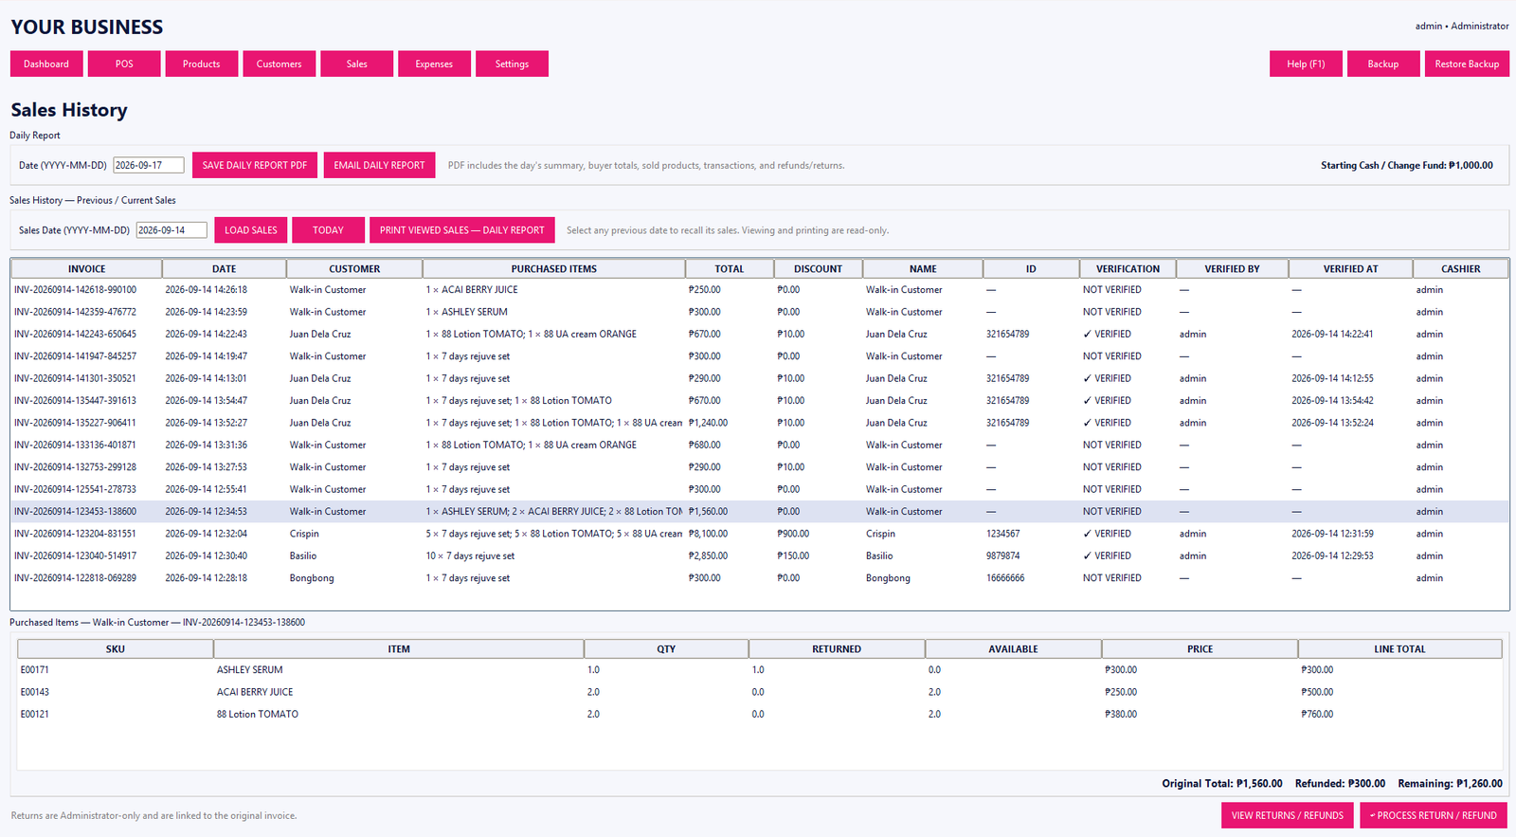Open the Products page
Image resolution: width=1516 pixels, height=837 pixels.
click(202, 64)
